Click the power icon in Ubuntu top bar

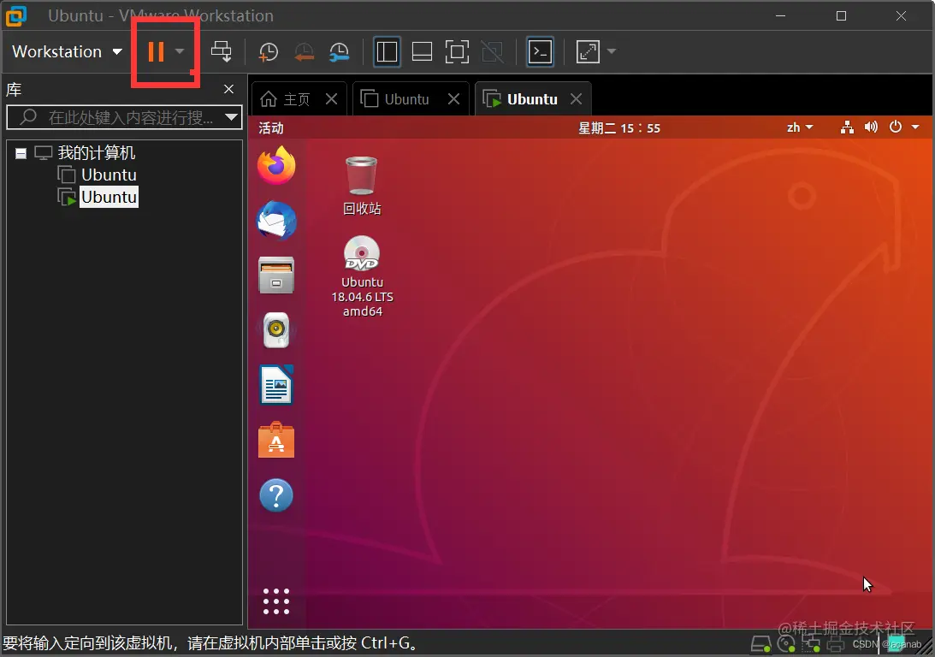point(895,127)
